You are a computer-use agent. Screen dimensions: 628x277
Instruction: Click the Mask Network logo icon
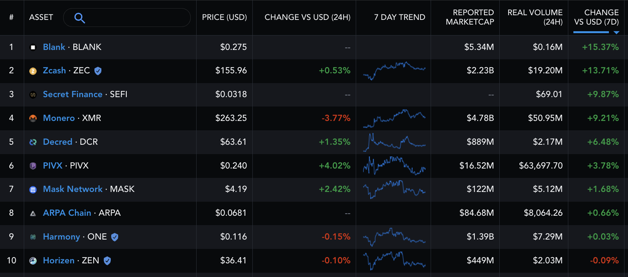(x=33, y=190)
